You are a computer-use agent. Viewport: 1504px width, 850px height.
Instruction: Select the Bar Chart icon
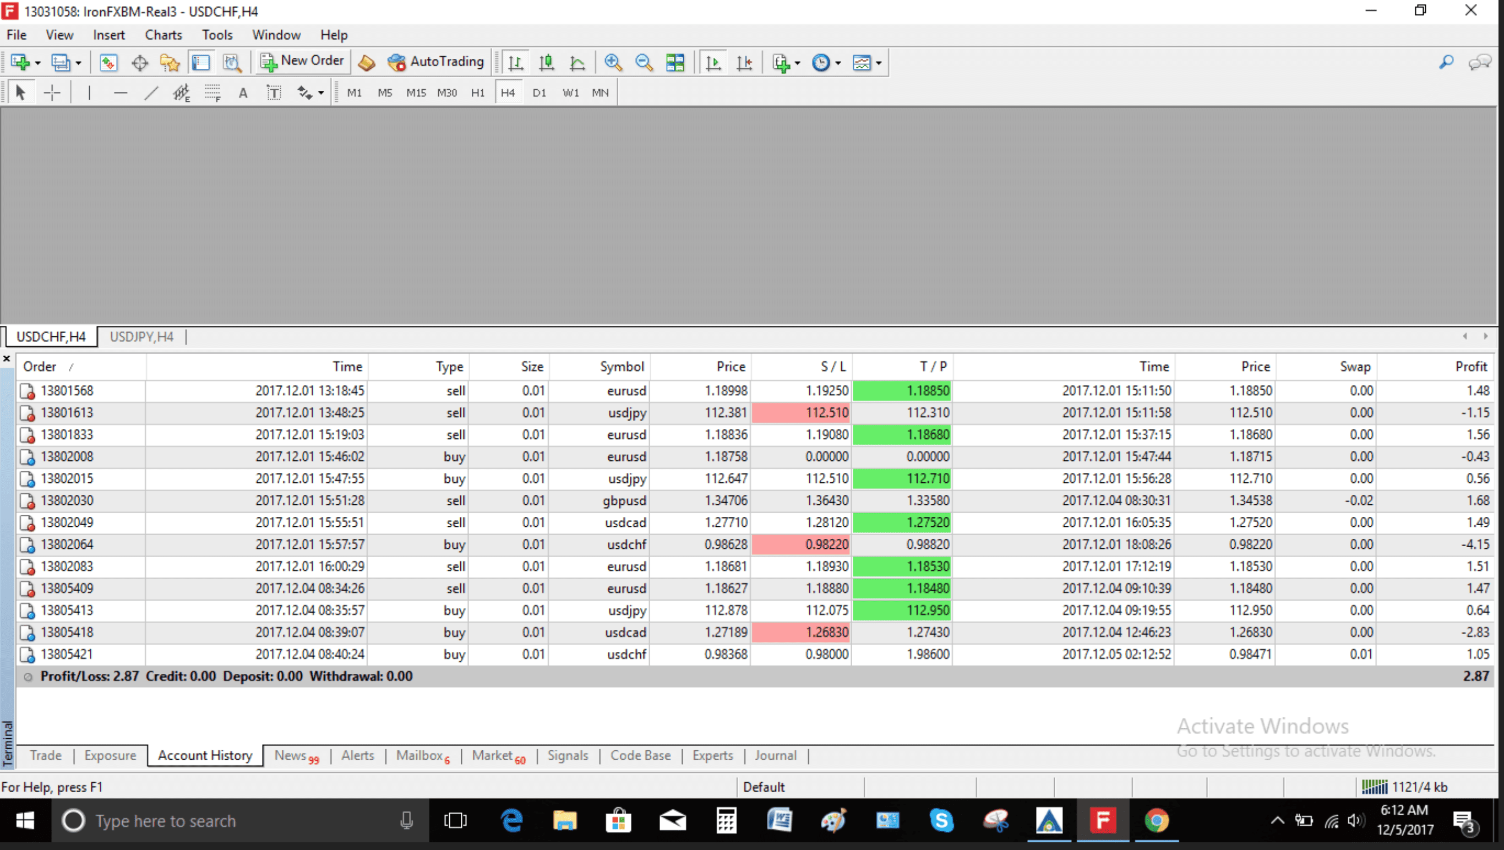[515, 62]
